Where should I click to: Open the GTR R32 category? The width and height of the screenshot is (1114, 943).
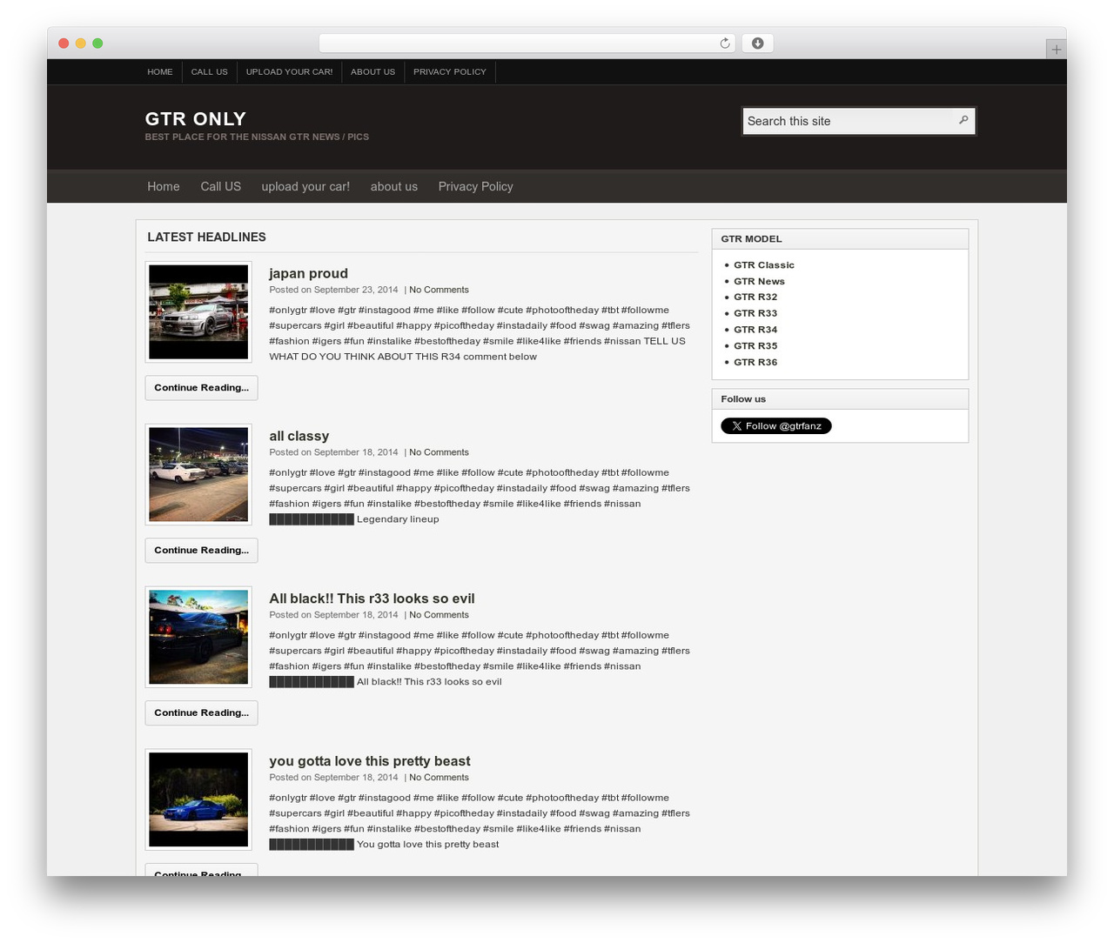pyautogui.click(x=755, y=297)
